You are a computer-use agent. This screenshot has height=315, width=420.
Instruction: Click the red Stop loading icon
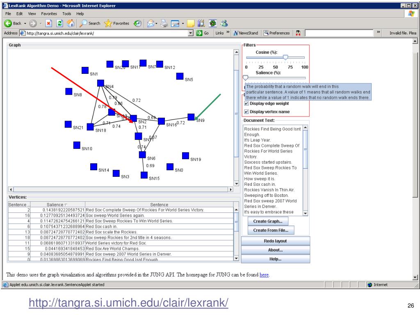(48, 23)
